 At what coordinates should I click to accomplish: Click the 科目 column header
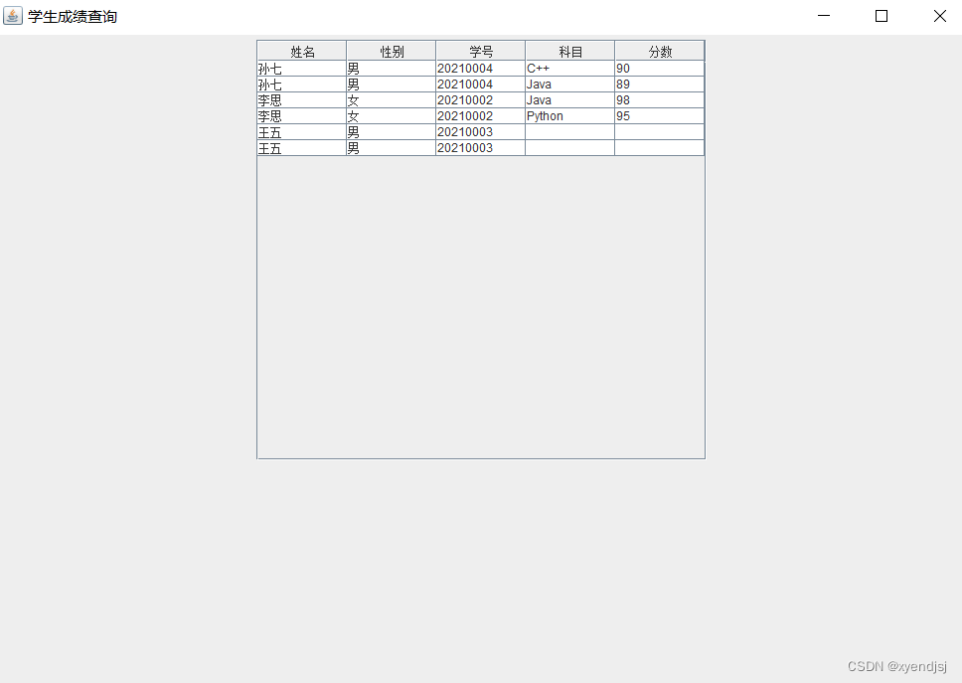[x=570, y=51]
